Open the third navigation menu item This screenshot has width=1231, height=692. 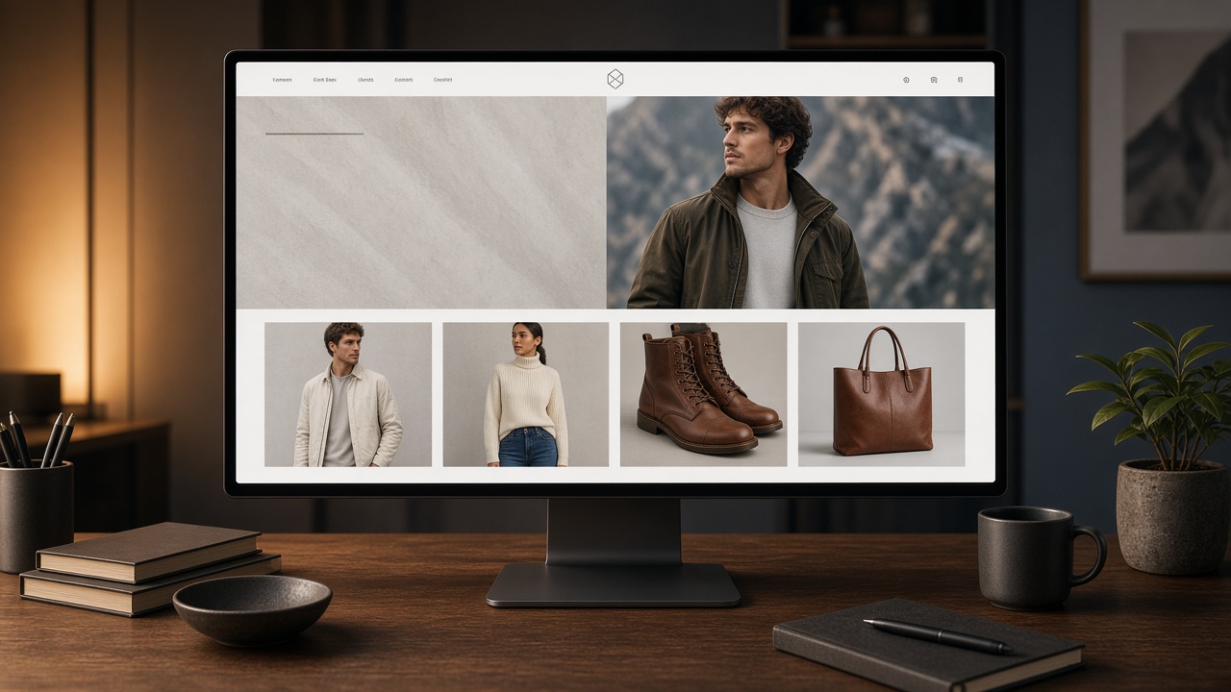365,80
